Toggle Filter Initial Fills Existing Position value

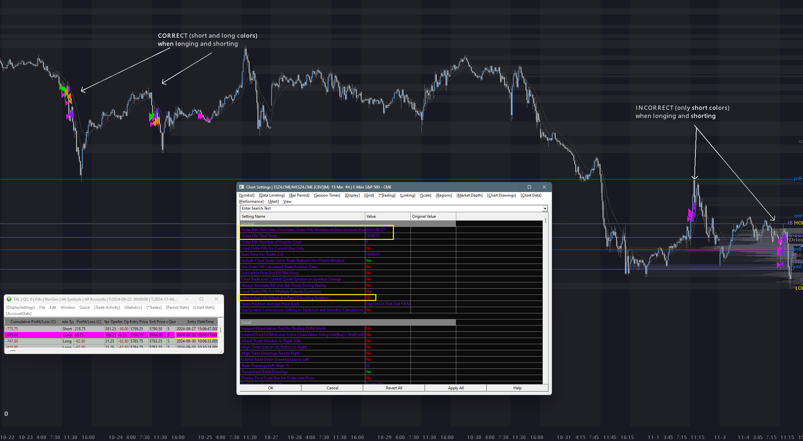point(369,298)
